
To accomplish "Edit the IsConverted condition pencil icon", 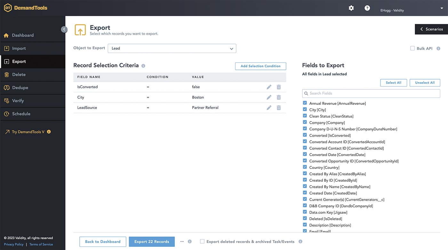I will pos(269,87).
